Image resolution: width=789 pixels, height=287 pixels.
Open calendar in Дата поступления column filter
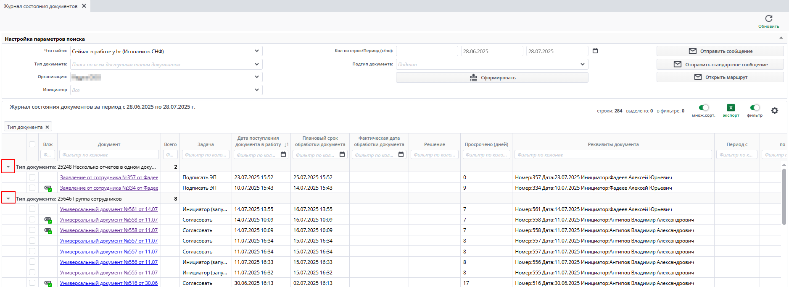coord(283,154)
